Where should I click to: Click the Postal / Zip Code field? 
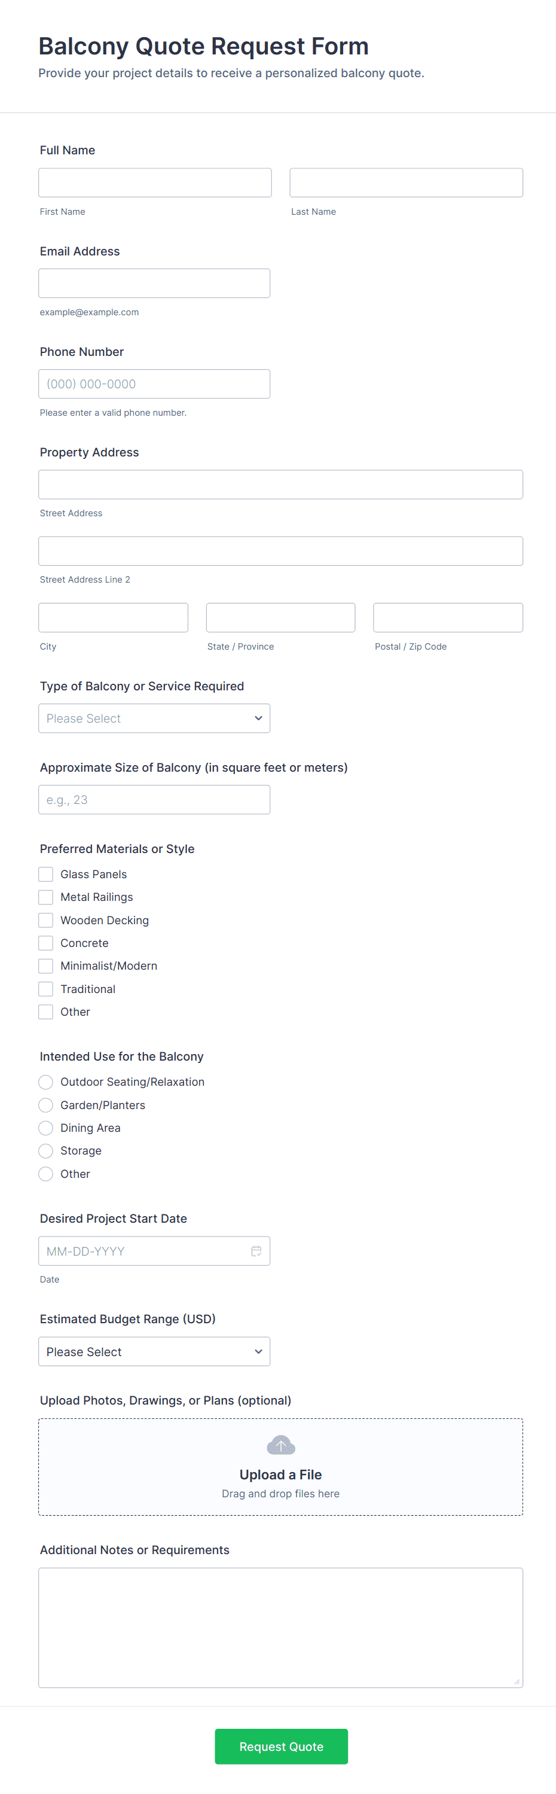[x=447, y=618]
